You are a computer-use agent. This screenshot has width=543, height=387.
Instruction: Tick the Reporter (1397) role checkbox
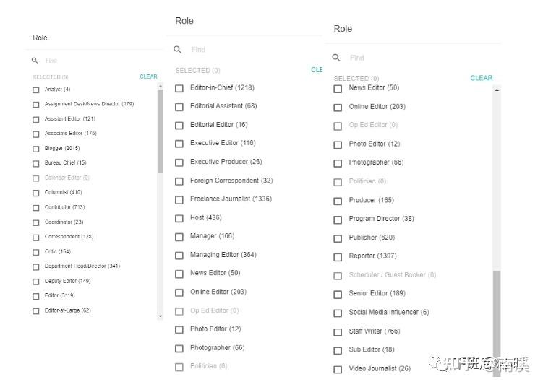point(338,256)
